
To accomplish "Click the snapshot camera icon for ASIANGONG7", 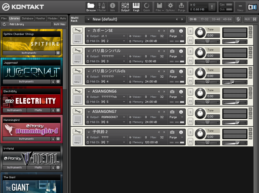I will tap(172, 112).
